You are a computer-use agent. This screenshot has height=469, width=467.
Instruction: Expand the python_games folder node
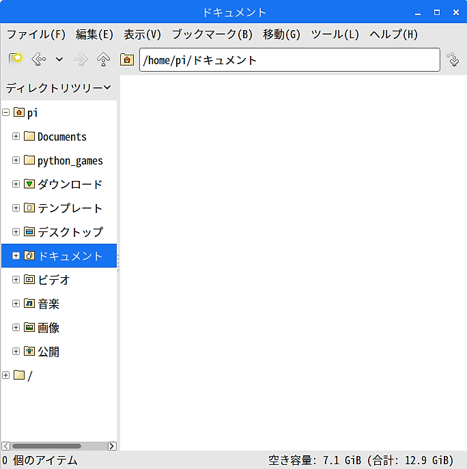pyautogui.click(x=16, y=160)
